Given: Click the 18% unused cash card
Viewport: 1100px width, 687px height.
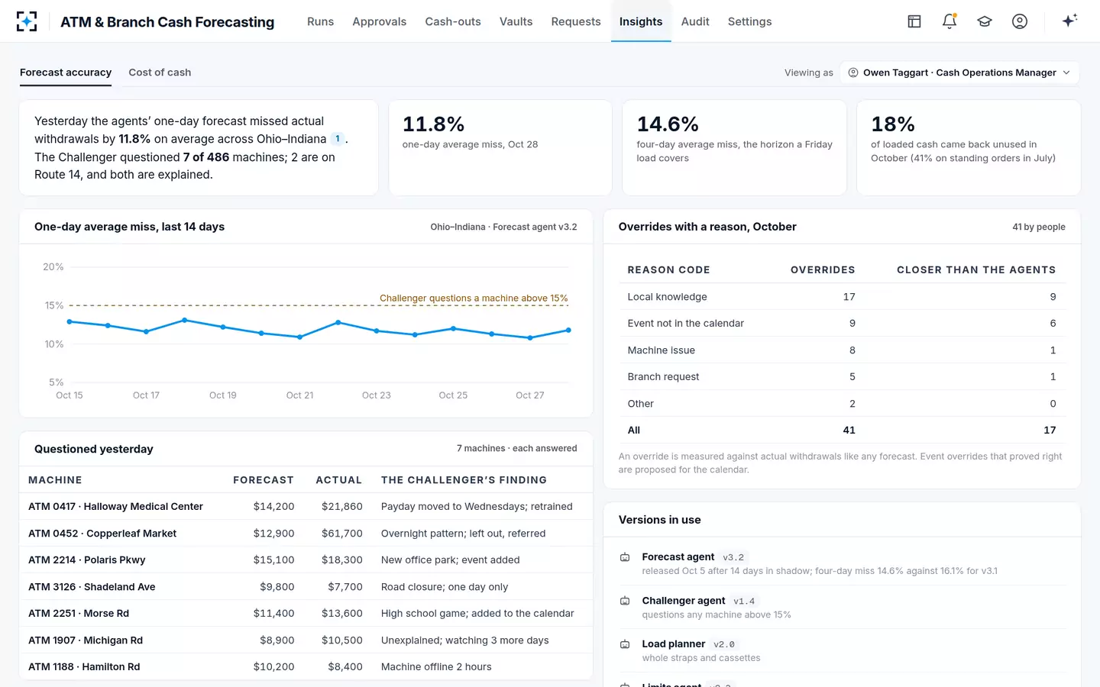Looking at the screenshot, I should click(969, 147).
